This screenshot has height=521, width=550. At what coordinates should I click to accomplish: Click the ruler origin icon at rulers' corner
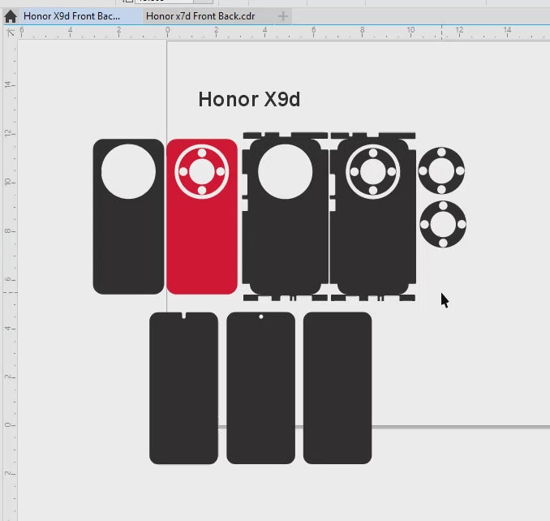(x=10, y=32)
